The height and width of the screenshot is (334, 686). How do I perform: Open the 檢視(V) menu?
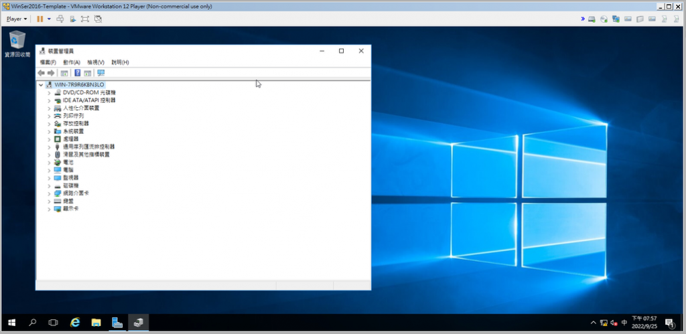click(96, 62)
